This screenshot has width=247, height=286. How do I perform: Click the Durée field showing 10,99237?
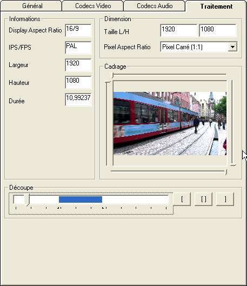point(78,99)
